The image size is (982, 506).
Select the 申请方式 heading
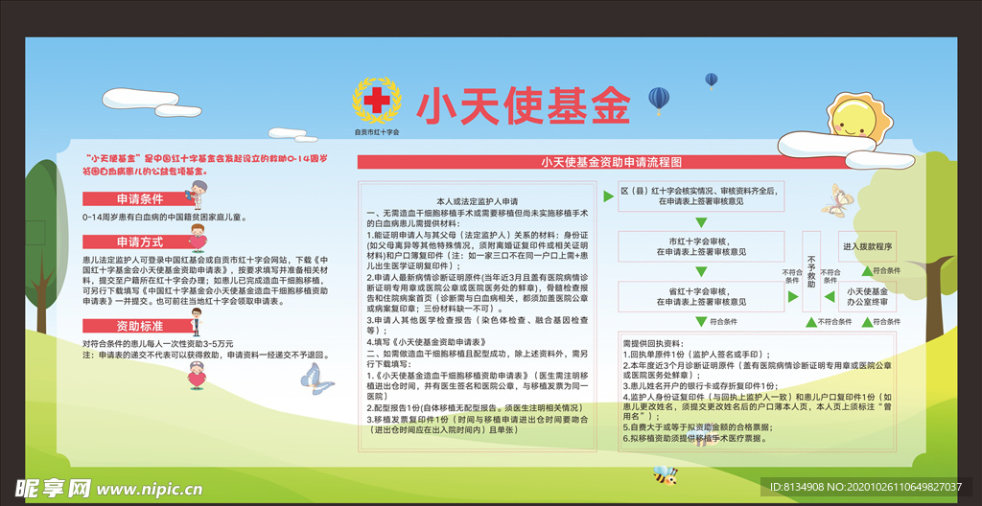pos(138,241)
